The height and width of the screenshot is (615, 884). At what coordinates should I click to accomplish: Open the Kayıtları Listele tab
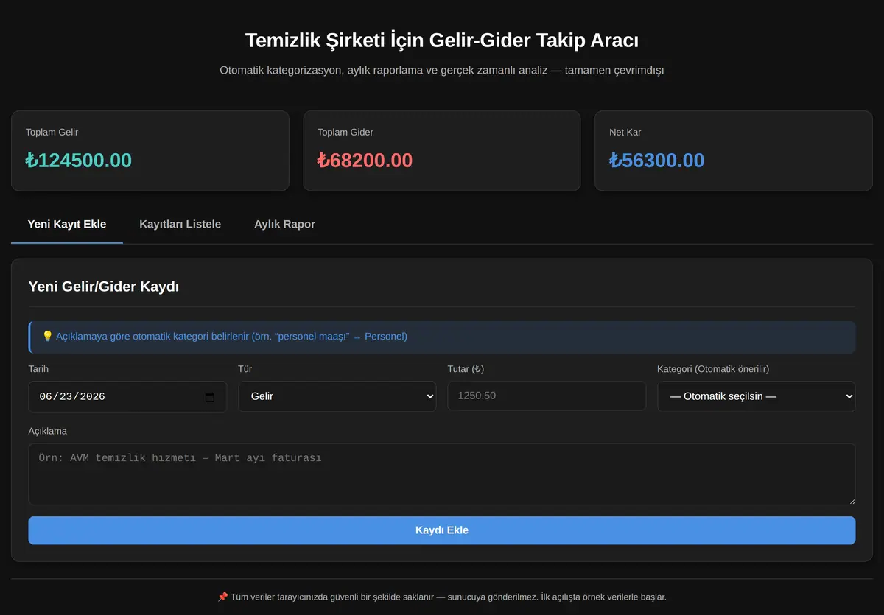pyautogui.click(x=180, y=224)
